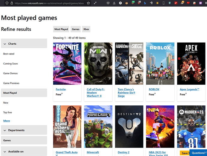The height and width of the screenshot is (156, 207).
Task: Click the blue Bing extension icon
Action: 145,3
